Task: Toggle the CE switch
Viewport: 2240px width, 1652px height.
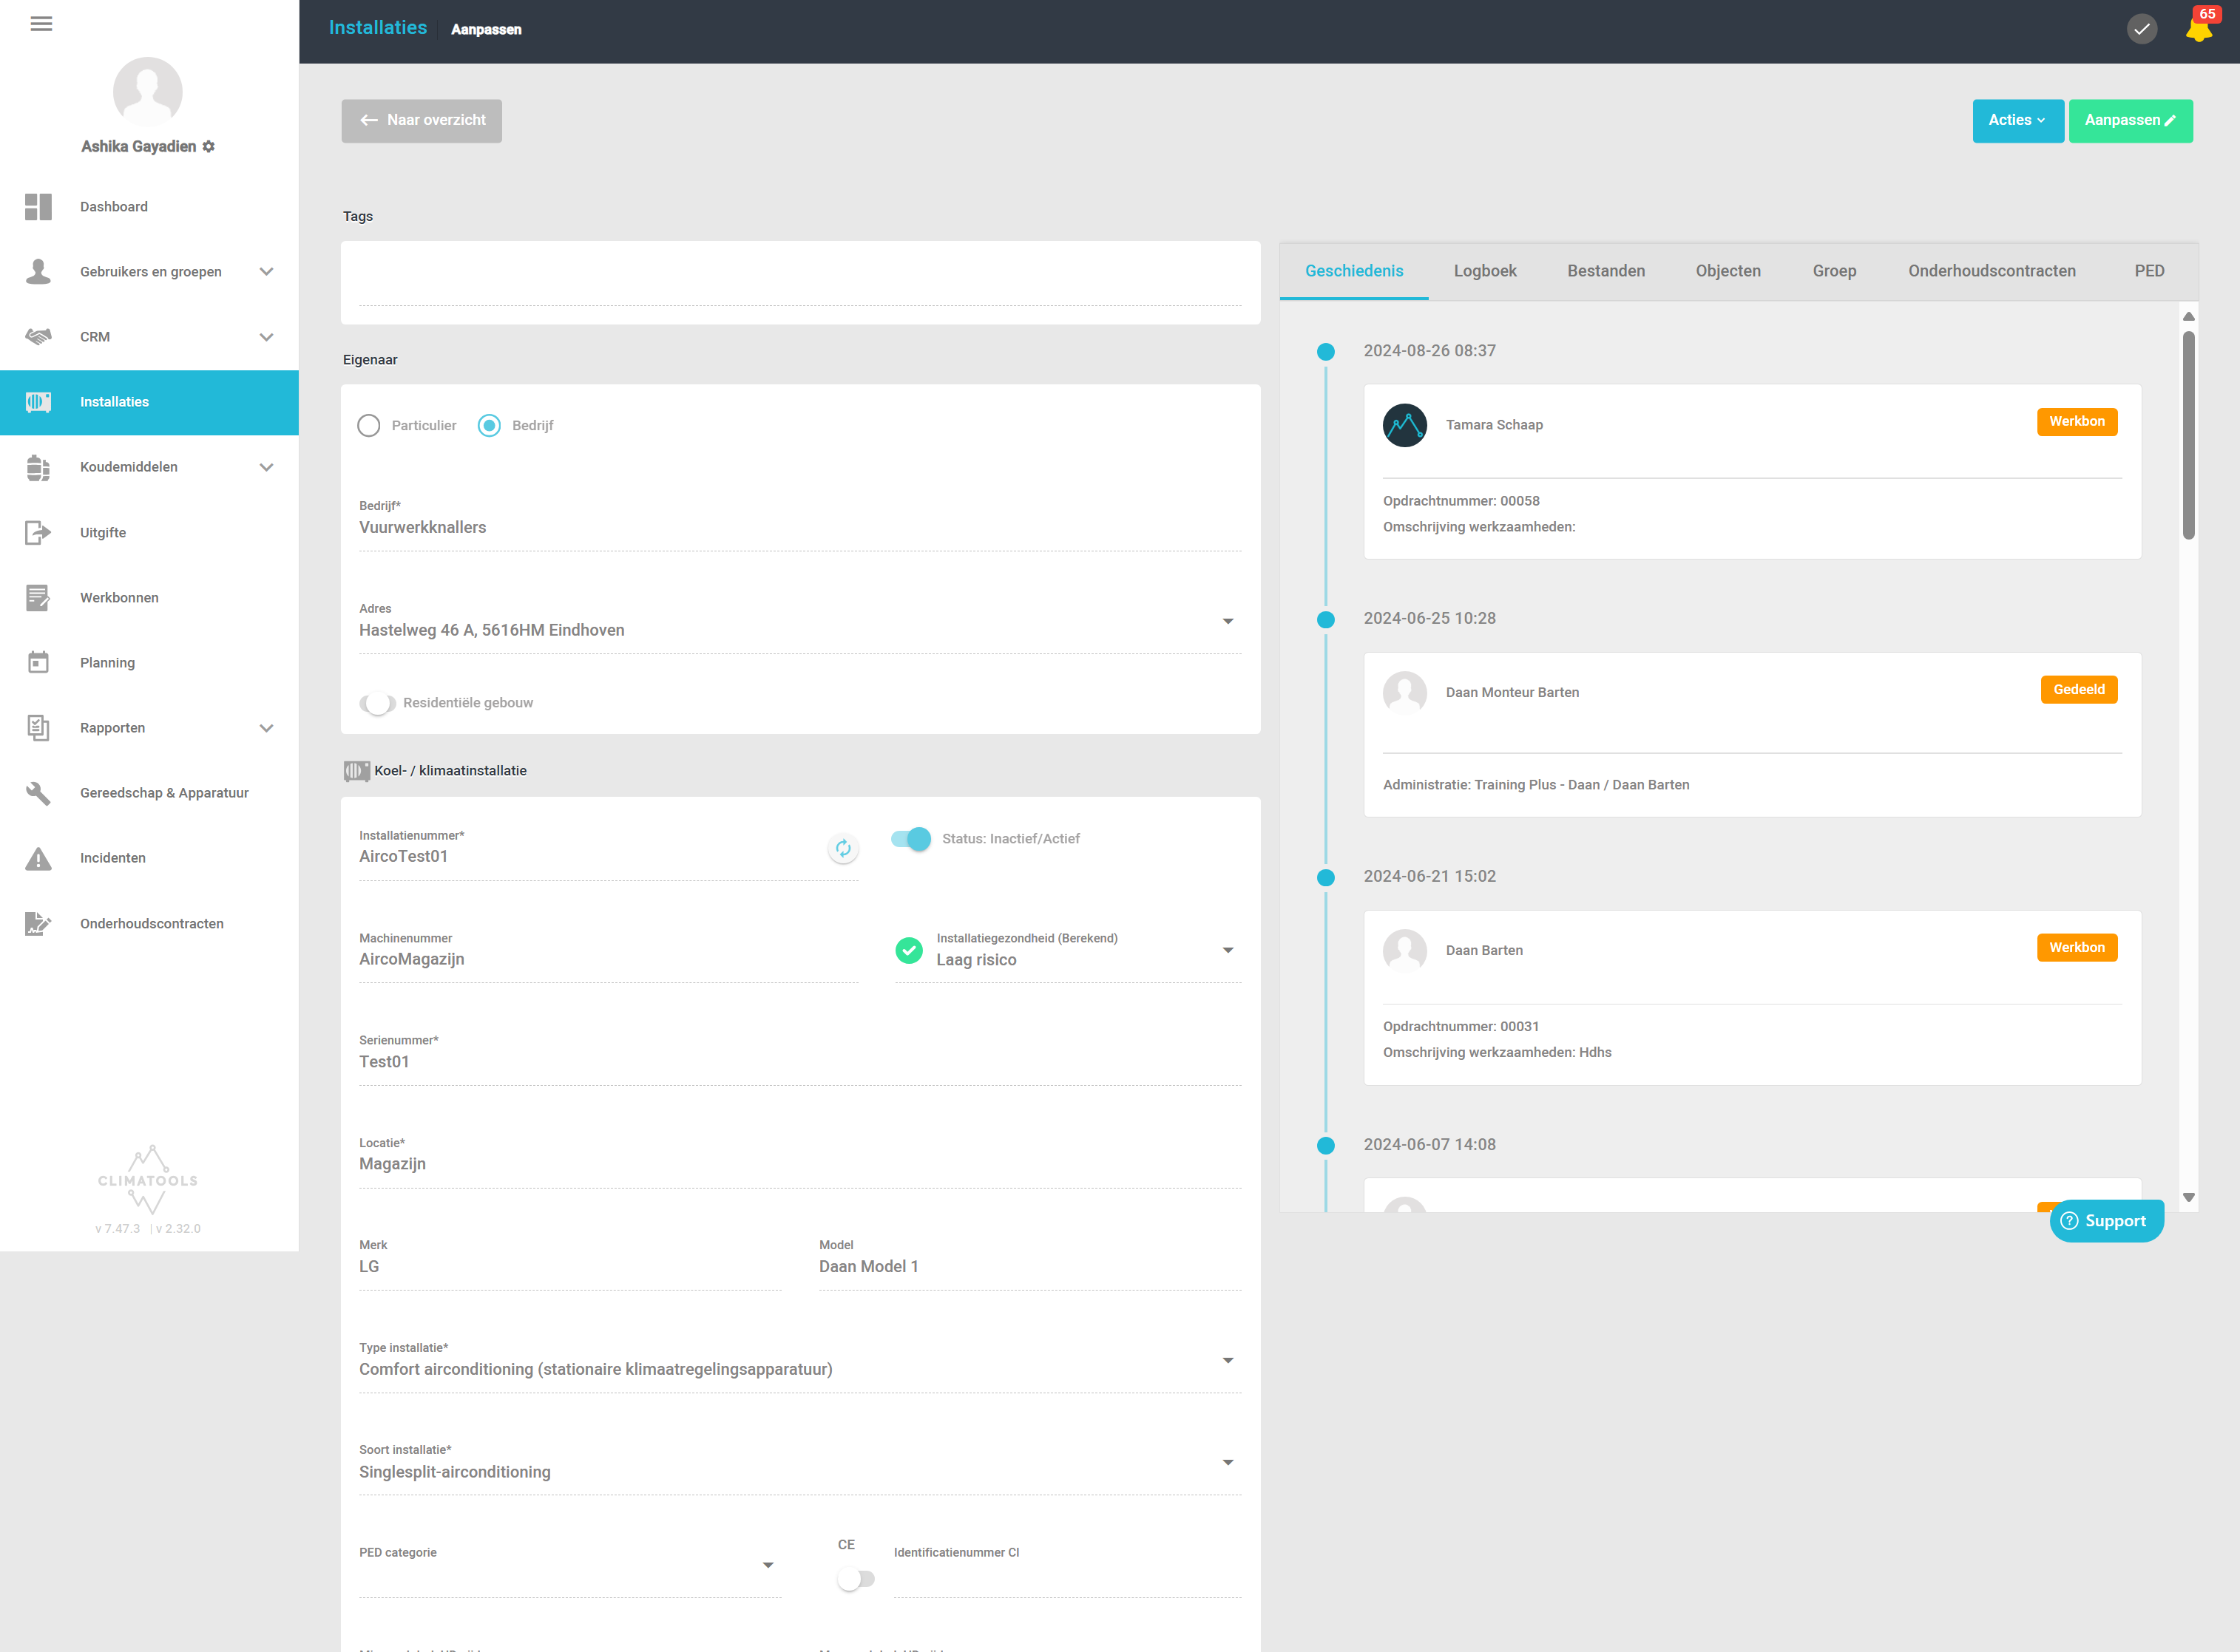Action: tap(856, 1579)
